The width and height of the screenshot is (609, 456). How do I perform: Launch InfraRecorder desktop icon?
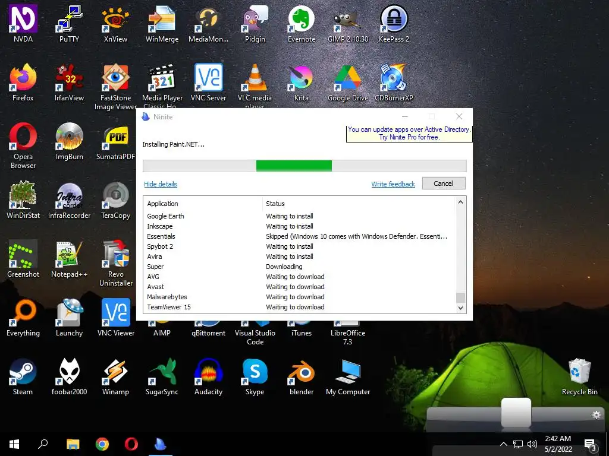[x=69, y=199]
